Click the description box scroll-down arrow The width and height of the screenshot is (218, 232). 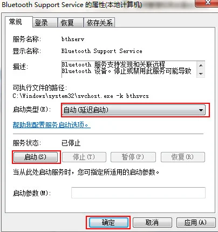coord(201,74)
